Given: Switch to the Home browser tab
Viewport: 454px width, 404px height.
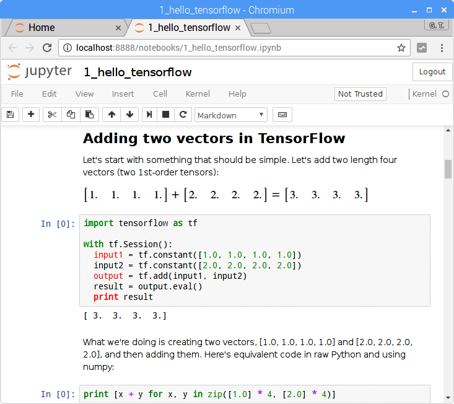Looking at the screenshot, I should 67,28.
